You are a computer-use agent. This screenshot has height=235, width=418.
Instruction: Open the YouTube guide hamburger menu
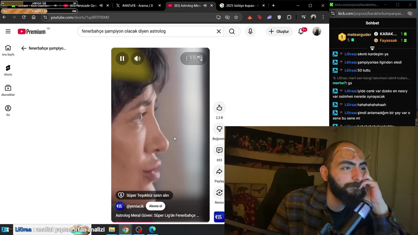click(8, 31)
